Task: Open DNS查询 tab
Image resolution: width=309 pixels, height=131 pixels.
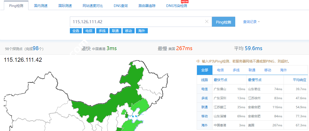Action: [x=121, y=6]
